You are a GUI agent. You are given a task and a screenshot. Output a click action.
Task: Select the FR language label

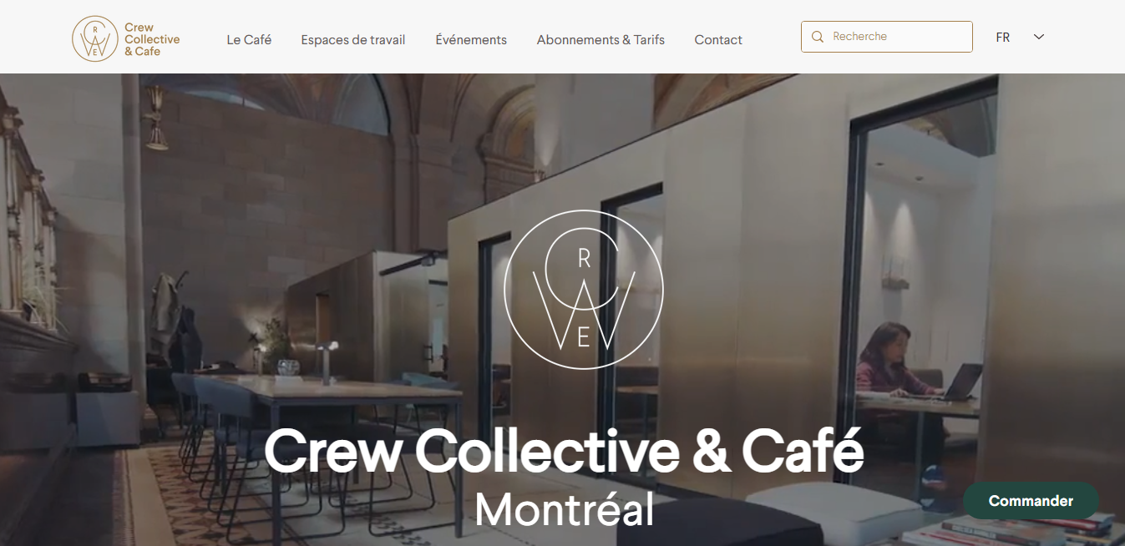pyautogui.click(x=1003, y=38)
